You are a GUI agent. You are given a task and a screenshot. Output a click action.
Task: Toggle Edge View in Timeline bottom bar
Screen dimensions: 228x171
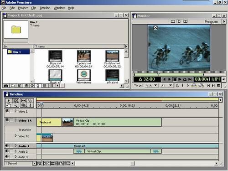53,163
